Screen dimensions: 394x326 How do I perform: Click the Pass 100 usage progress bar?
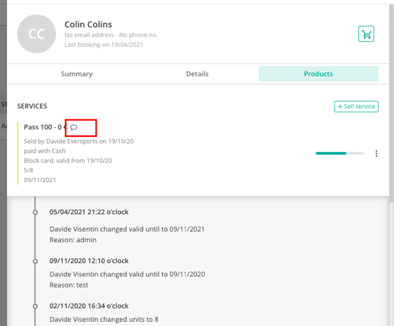(x=340, y=153)
